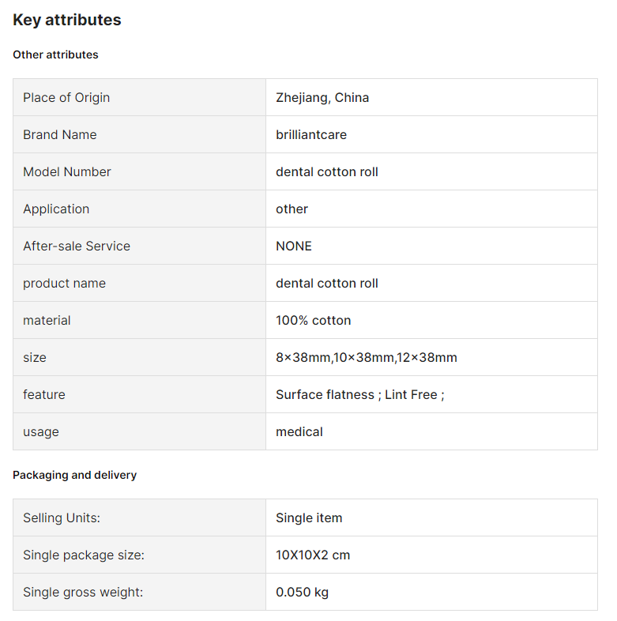Click the size values 8×38mm,10×38mm,12×38mm
617x621 pixels.
(x=367, y=358)
